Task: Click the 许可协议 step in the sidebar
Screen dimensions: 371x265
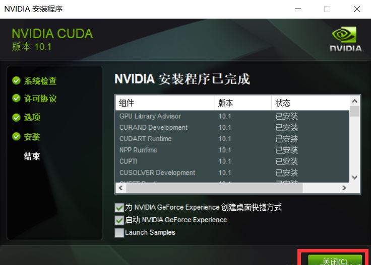Action: click(x=40, y=99)
